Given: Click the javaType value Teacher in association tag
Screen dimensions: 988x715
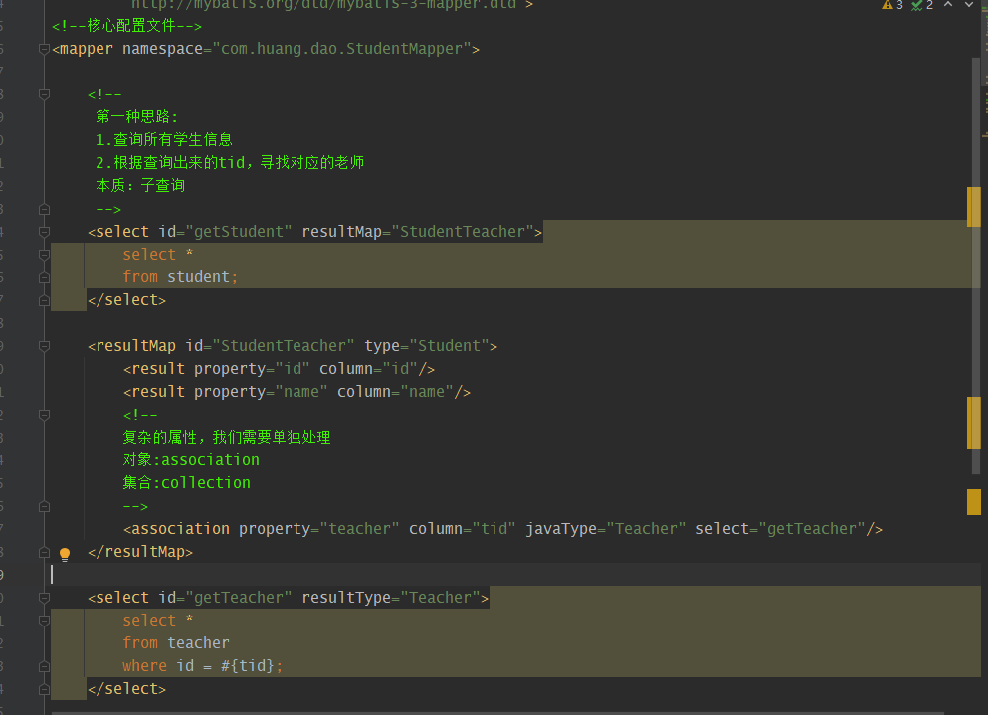Looking at the screenshot, I should (645, 528).
